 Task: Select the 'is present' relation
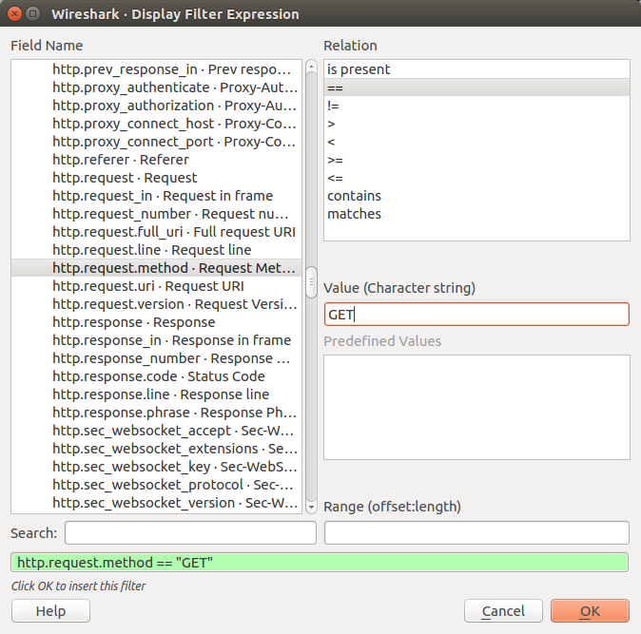click(x=476, y=69)
